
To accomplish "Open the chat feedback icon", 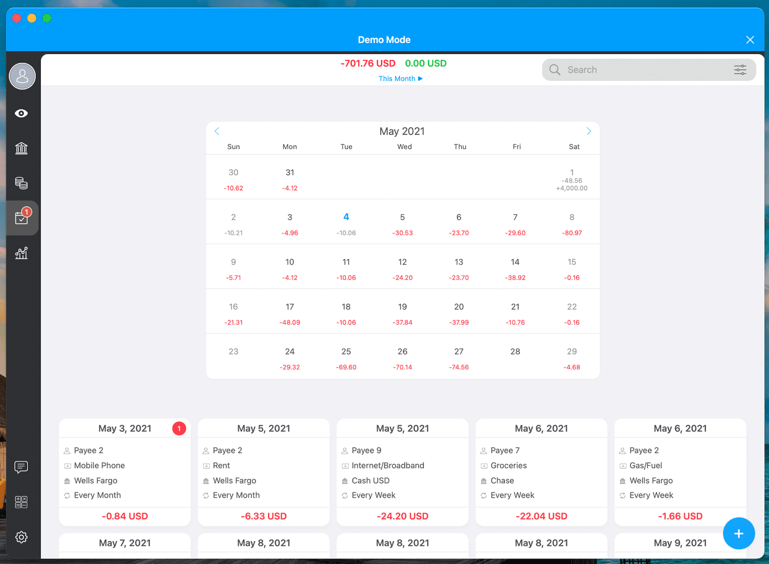I will tap(22, 467).
